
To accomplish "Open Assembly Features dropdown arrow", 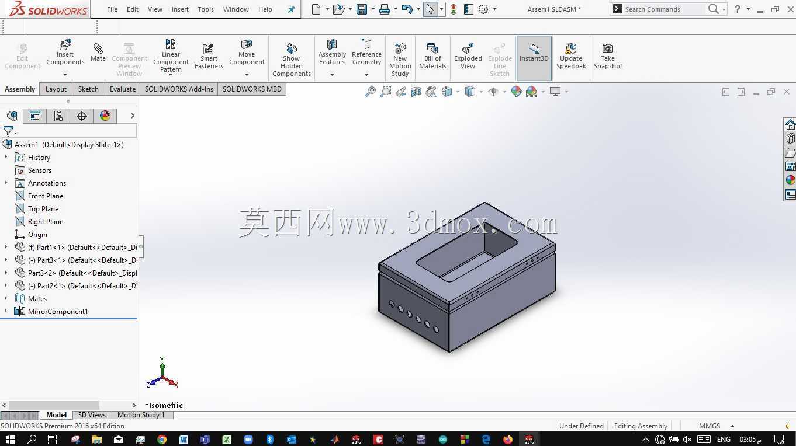I will point(332,75).
